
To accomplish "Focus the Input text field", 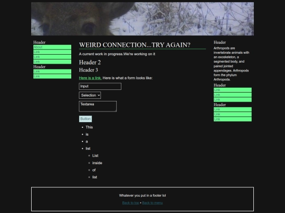I will pos(100,86).
